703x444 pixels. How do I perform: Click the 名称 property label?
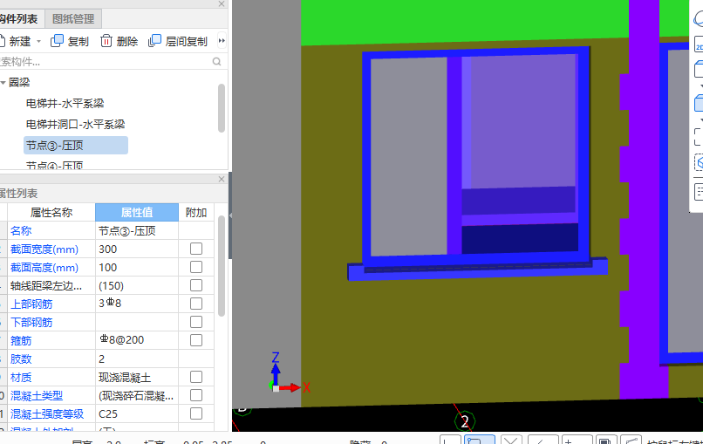[21, 231]
